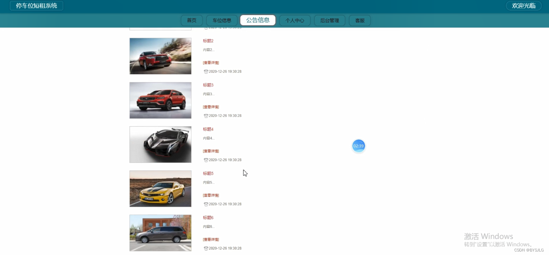Click the 内容3... summary text
549x255 pixels.
(x=209, y=94)
